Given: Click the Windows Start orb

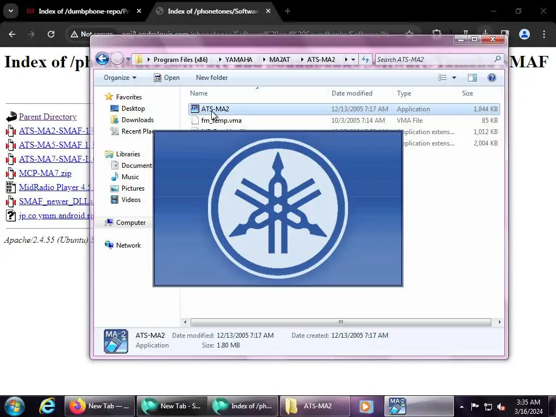Looking at the screenshot, I should tap(14, 406).
